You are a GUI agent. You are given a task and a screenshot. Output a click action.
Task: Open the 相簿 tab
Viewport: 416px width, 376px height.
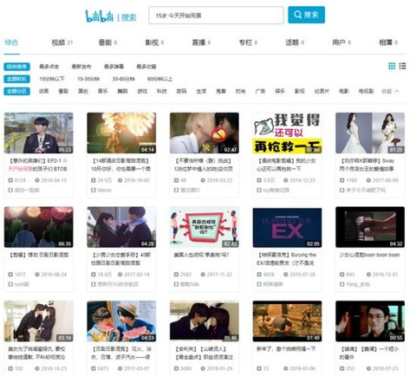pyautogui.click(x=388, y=42)
